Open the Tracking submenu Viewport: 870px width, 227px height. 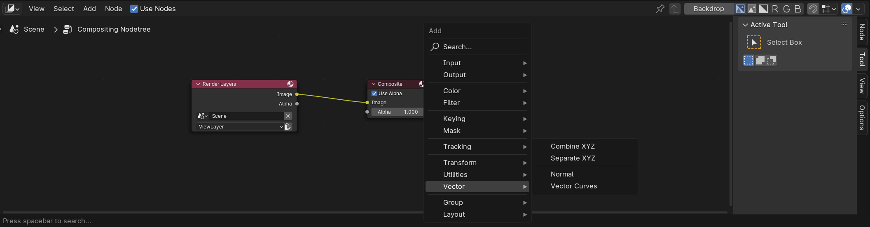coord(478,147)
